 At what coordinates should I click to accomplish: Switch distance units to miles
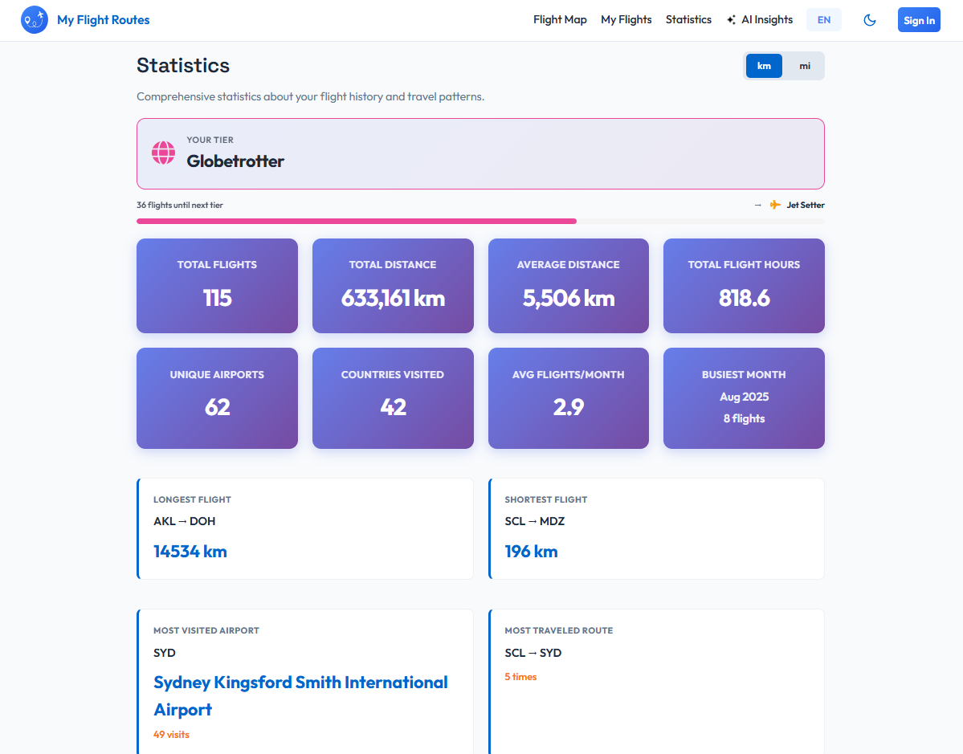[805, 66]
